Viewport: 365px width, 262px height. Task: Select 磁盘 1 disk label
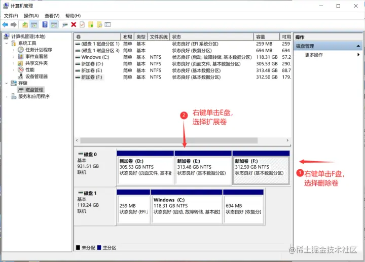90,193
